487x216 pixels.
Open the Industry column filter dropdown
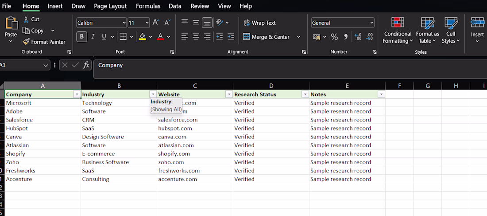point(153,94)
